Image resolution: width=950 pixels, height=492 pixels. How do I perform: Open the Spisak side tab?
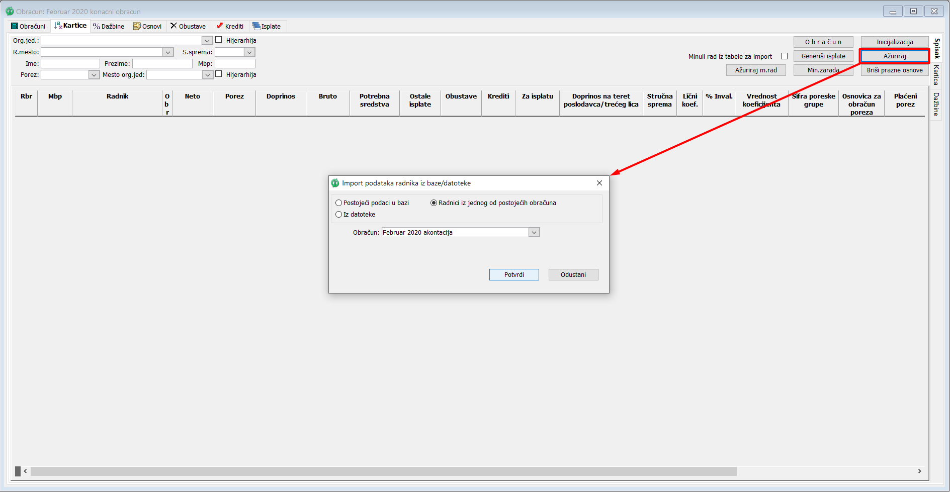[x=936, y=48]
